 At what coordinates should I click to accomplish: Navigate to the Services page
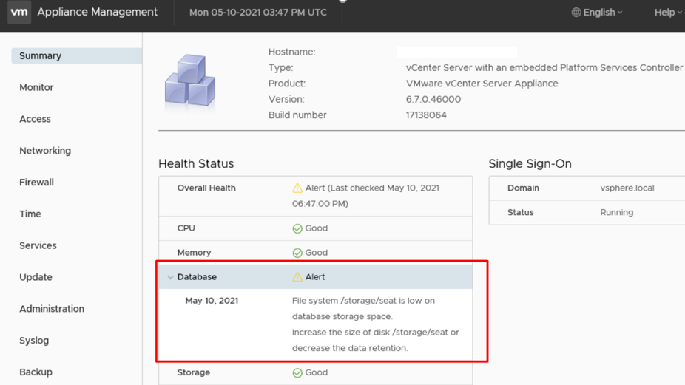(x=38, y=245)
